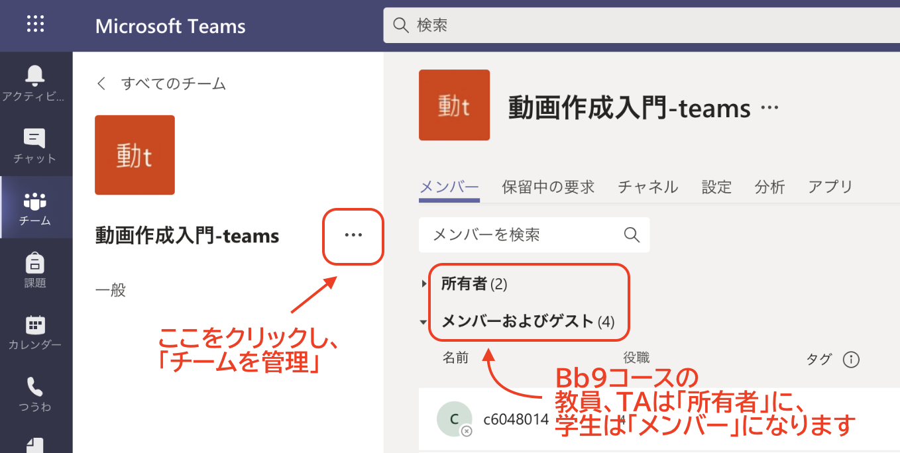900x453 pixels.
Task: Click the タグ info icon
Action: coord(851,360)
